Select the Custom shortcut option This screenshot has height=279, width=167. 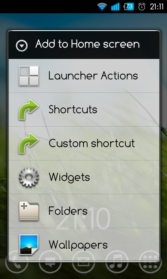coord(84,143)
